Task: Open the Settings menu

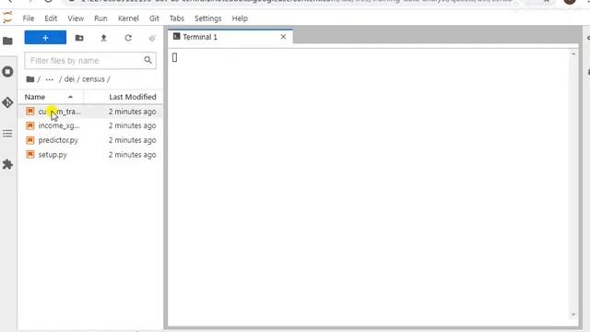Action: [207, 18]
